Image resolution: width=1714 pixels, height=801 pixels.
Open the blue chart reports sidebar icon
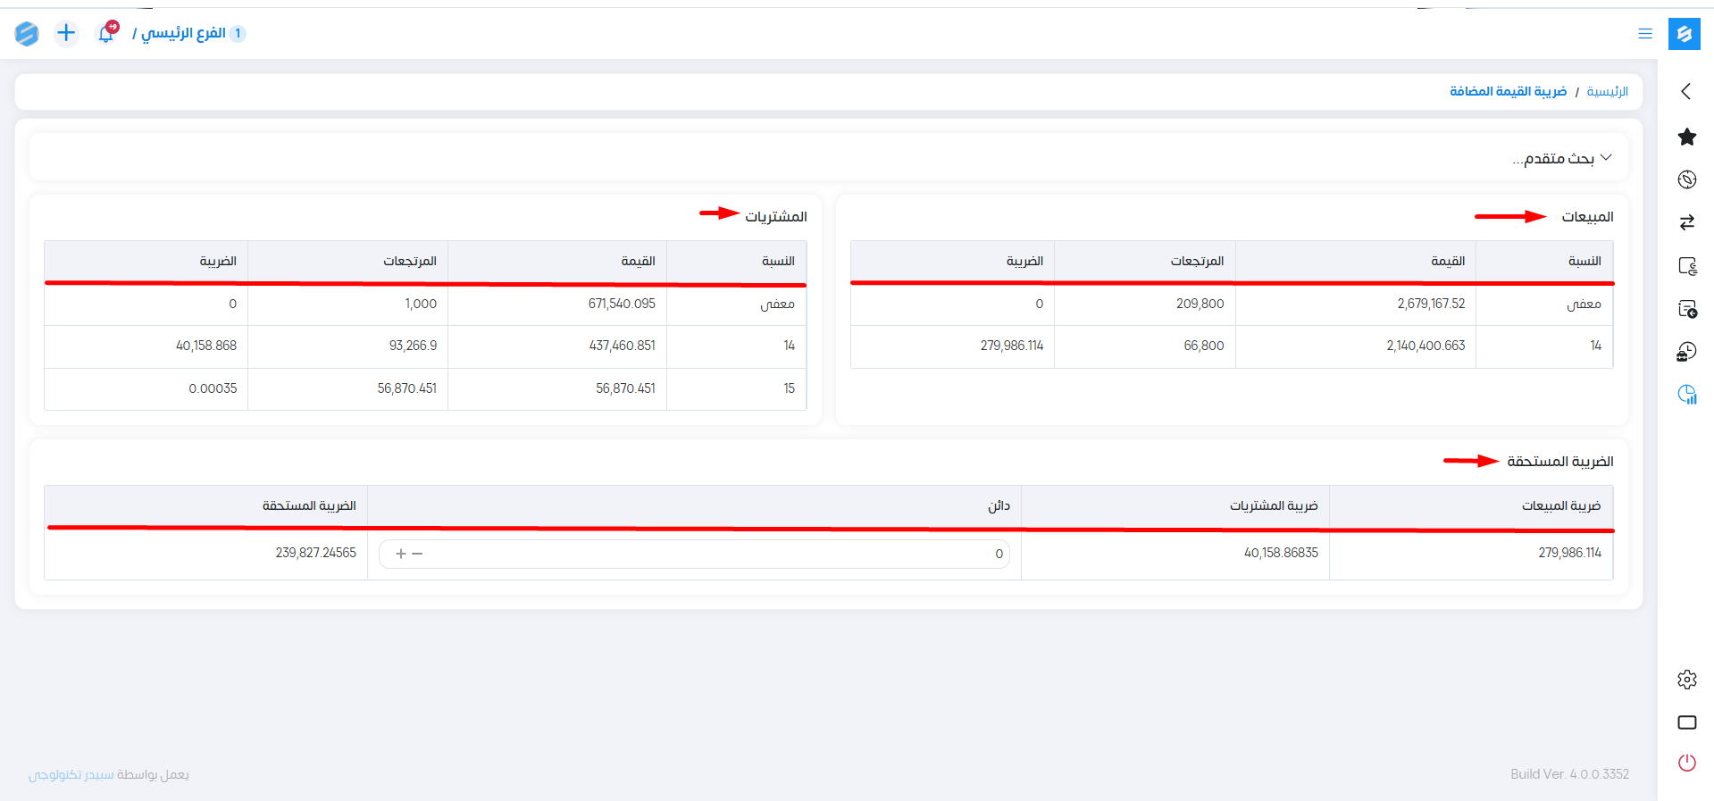tap(1686, 395)
